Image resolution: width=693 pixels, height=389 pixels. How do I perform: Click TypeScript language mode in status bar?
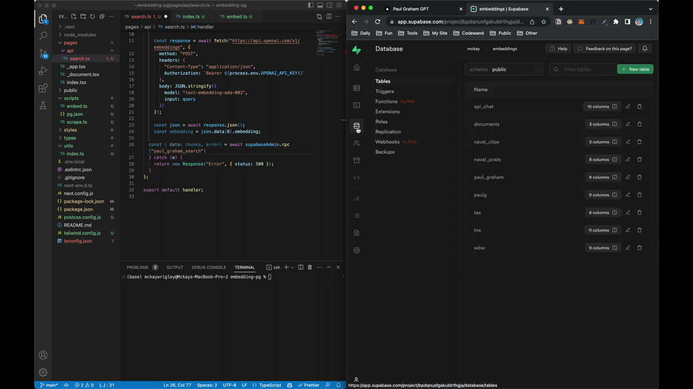(270, 385)
